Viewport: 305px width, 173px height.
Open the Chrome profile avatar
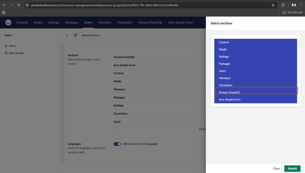[294, 5]
